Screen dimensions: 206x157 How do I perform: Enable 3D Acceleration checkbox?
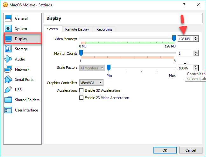tap(81, 90)
